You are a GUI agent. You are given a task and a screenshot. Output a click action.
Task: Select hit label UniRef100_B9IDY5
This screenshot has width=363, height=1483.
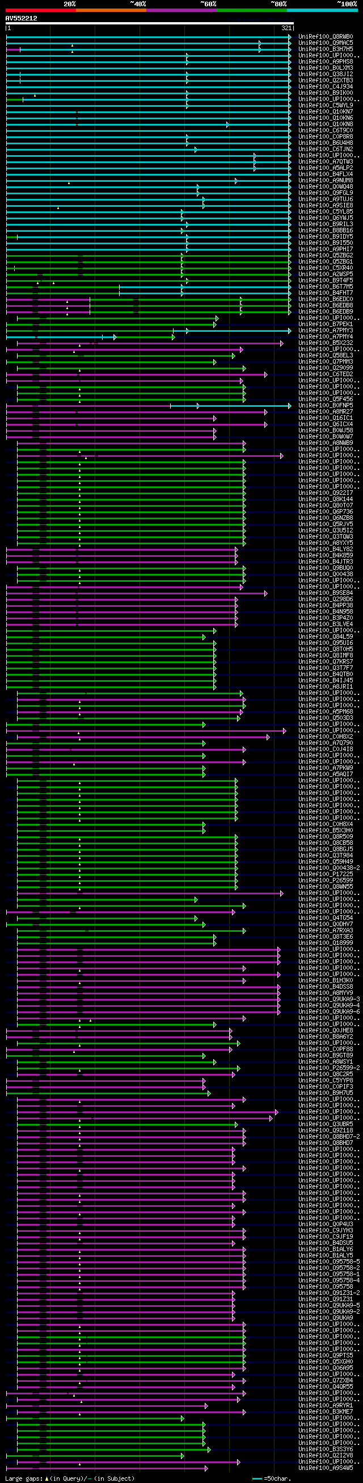click(x=326, y=236)
